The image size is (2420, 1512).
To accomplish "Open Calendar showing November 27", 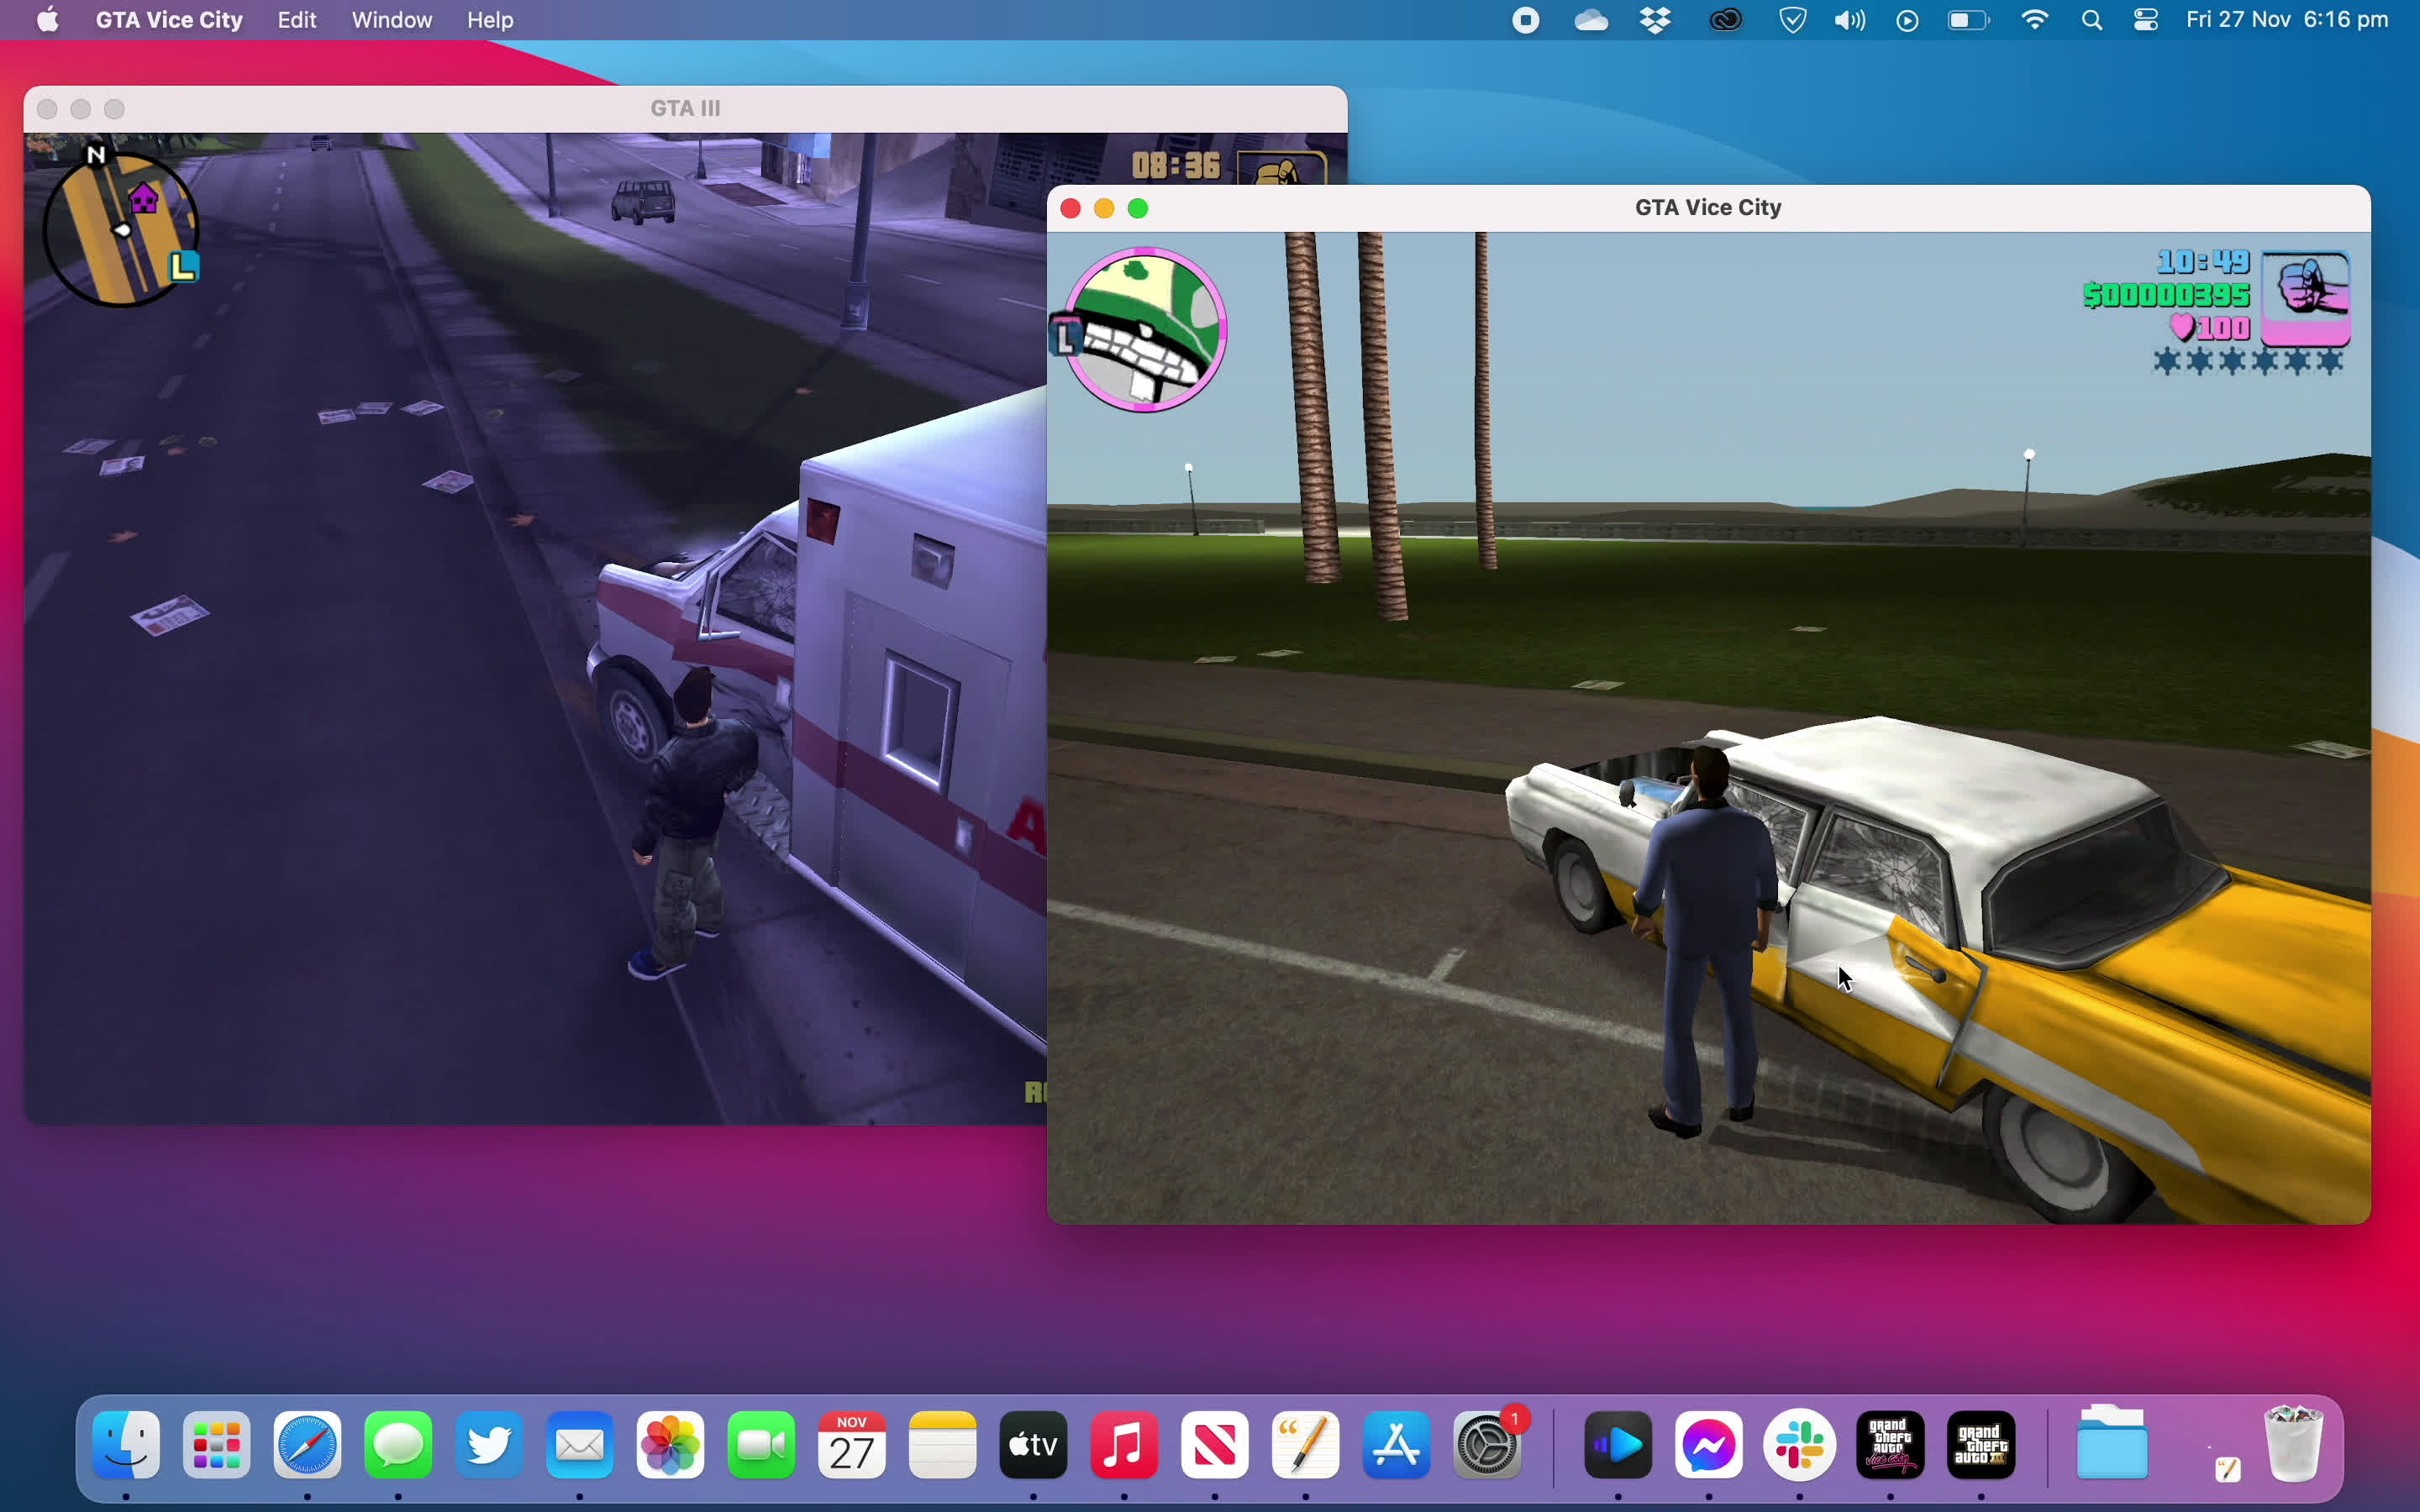I will 851,1445.
